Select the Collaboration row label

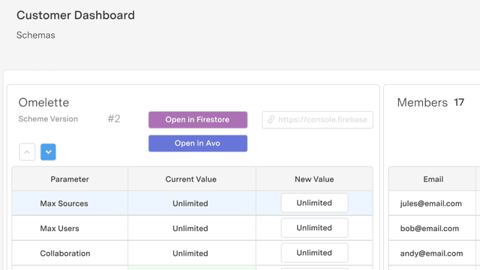pos(65,253)
